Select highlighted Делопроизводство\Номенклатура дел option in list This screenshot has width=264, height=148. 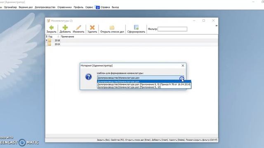tap(144, 81)
